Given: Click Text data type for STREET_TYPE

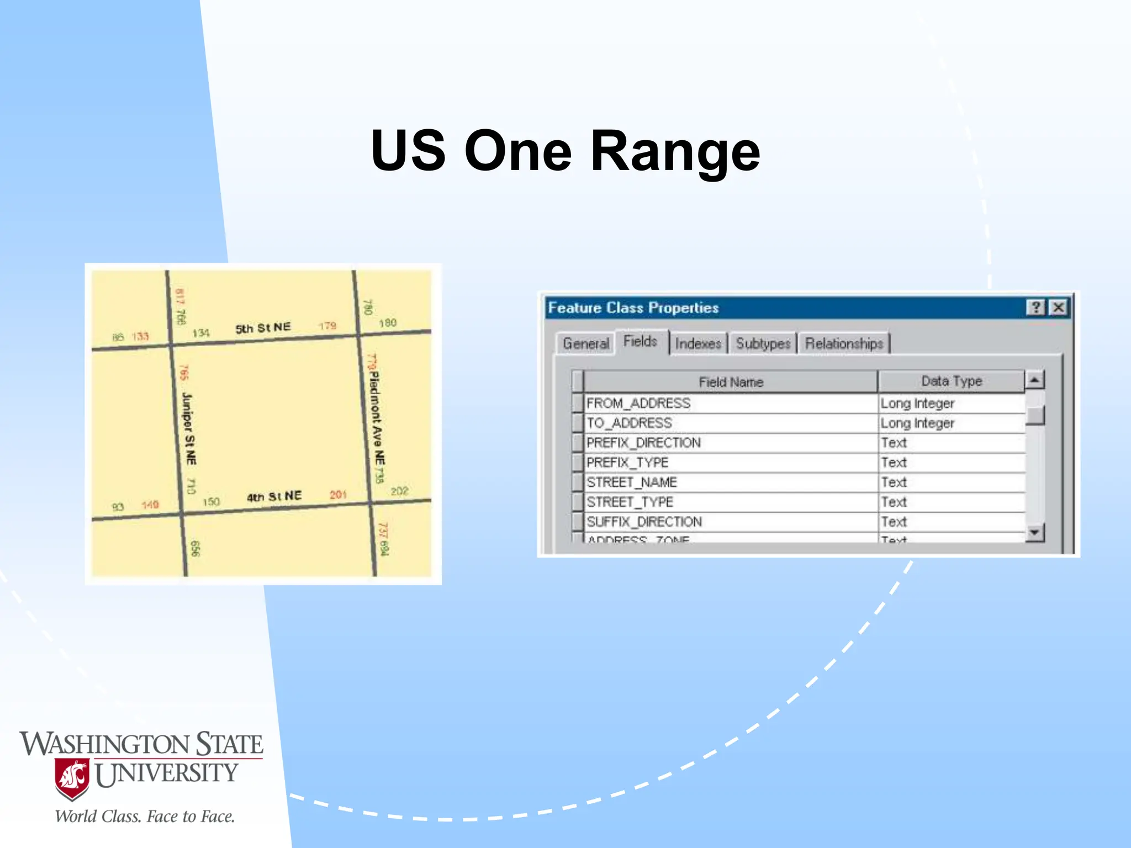Looking at the screenshot, I should coord(951,502).
